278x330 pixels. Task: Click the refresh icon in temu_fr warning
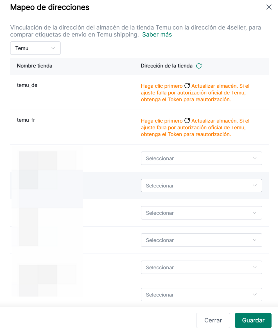pos(187,121)
